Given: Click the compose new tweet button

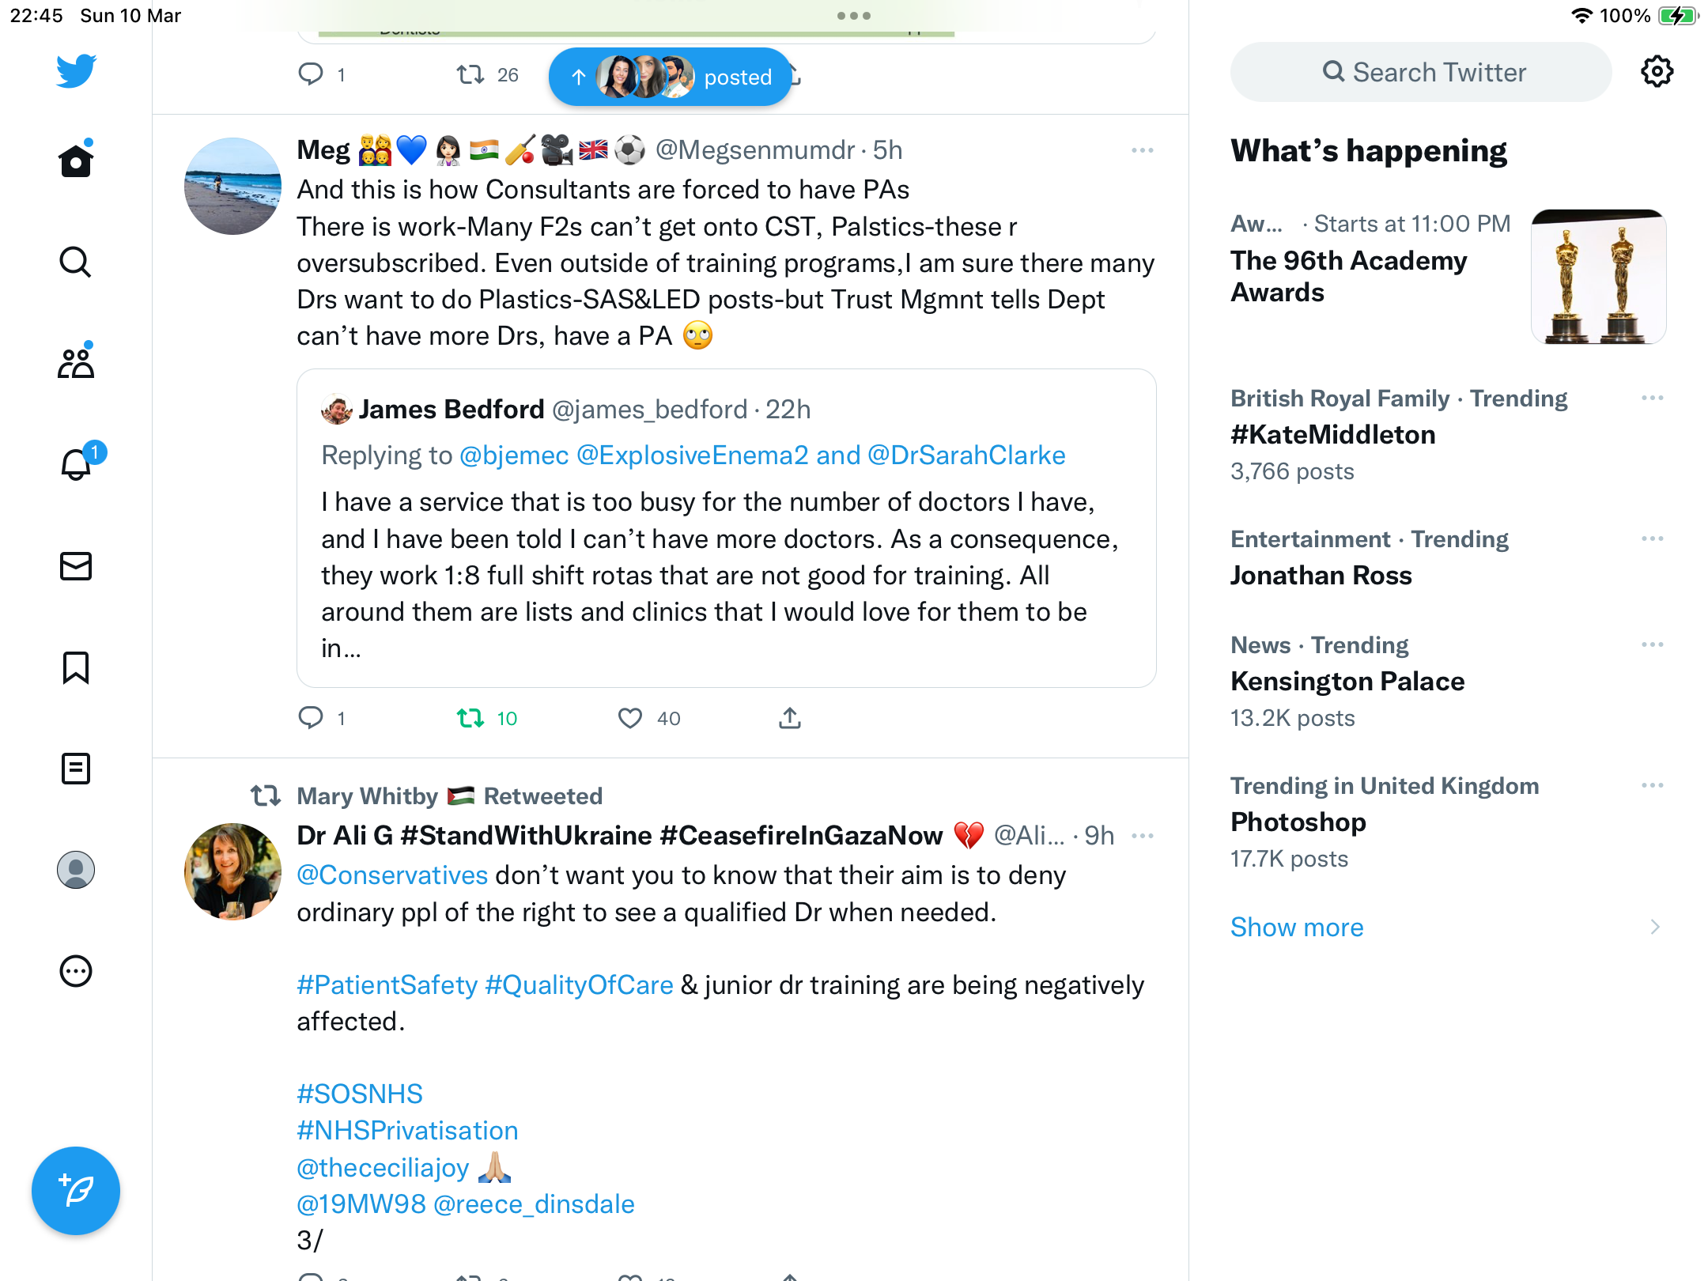Looking at the screenshot, I should [x=76, y=1191].
